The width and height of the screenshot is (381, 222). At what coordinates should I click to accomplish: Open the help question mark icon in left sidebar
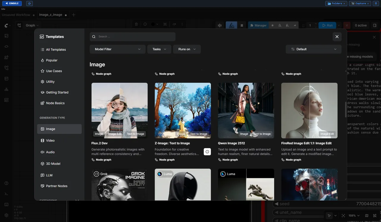(6, 183)
